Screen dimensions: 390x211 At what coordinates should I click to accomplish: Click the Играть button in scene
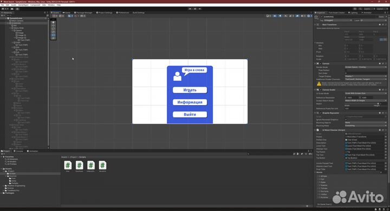(x=190, y=90)
